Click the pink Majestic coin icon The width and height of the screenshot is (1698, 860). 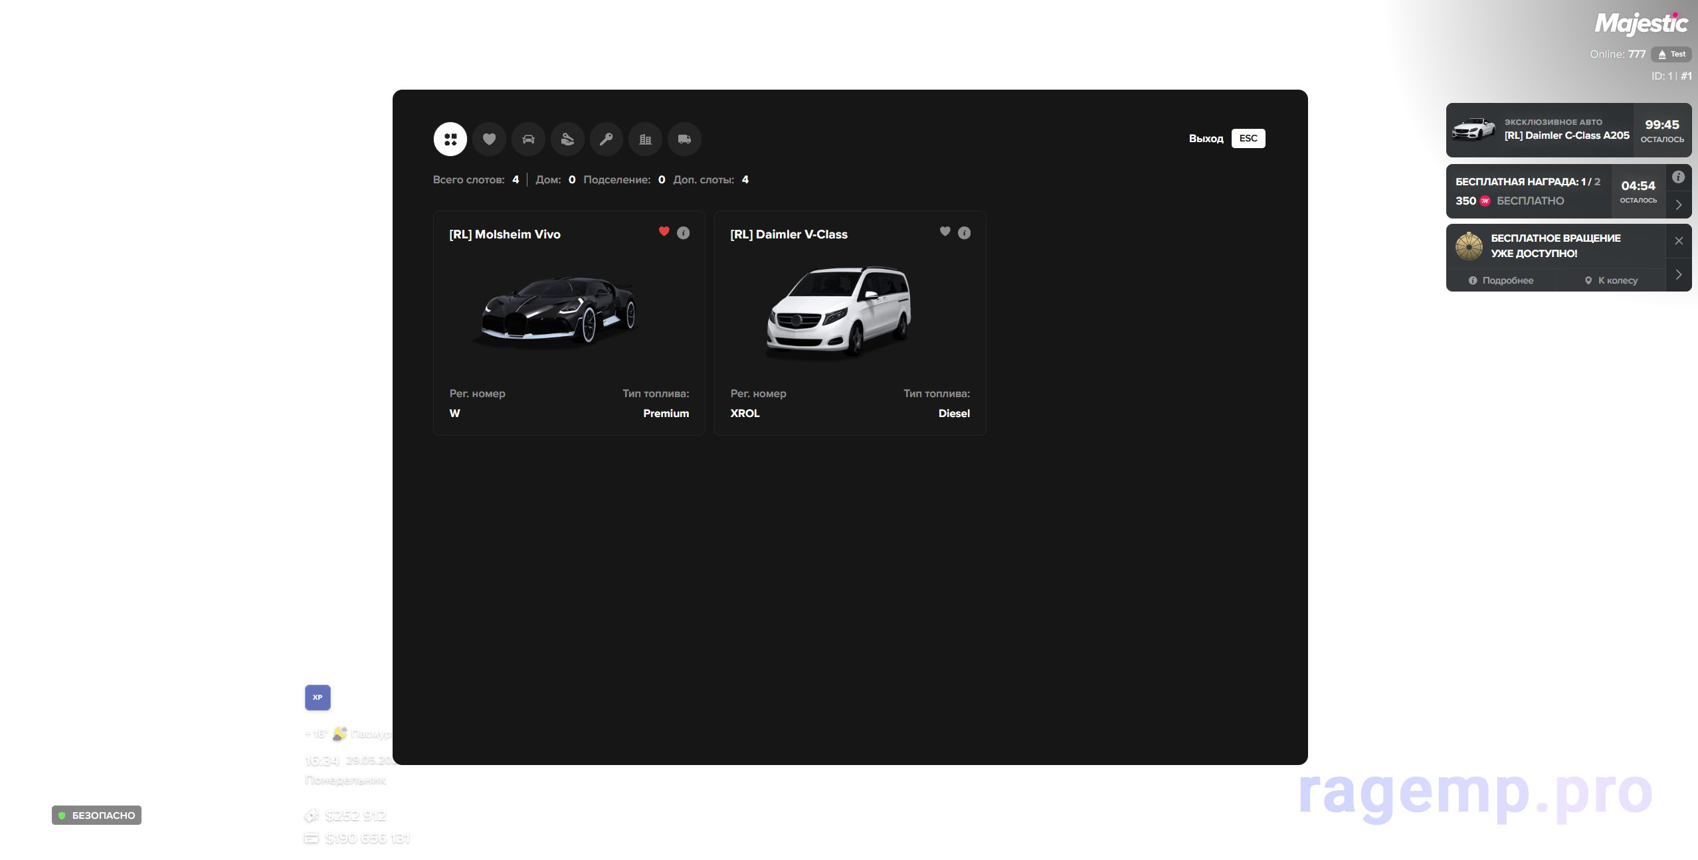[1485, 201]
